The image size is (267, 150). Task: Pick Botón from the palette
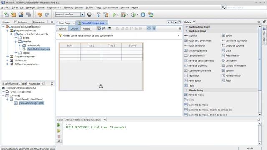[229, 36]
